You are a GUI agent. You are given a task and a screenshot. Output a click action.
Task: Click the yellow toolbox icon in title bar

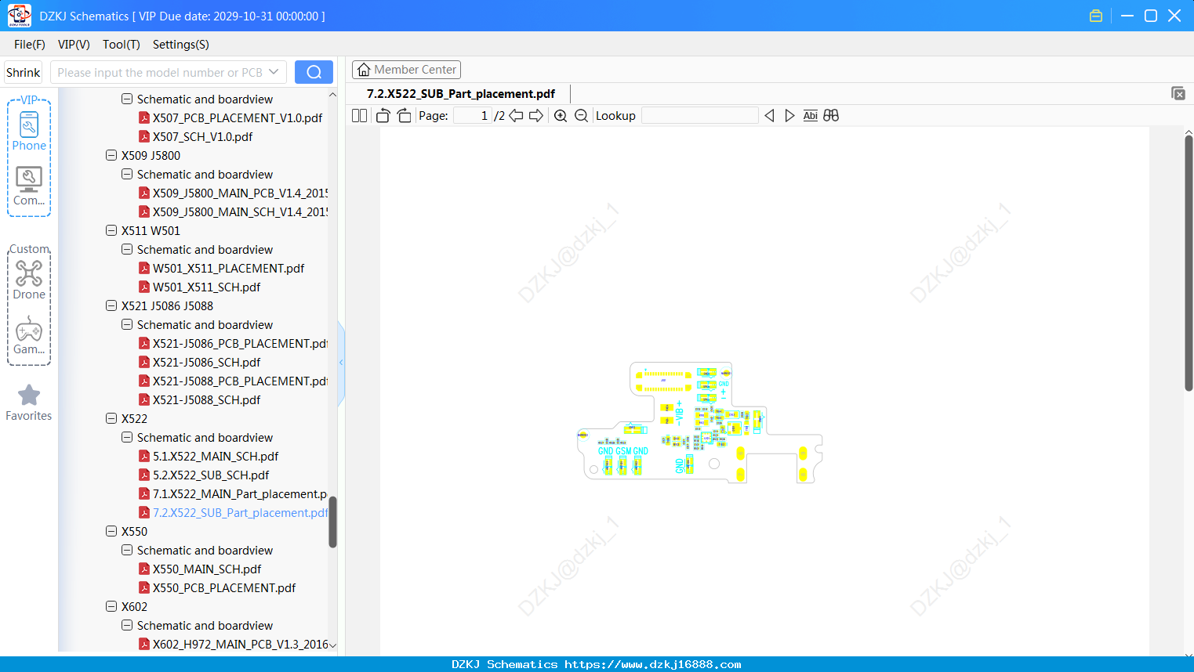click(x=1096, y=16)
